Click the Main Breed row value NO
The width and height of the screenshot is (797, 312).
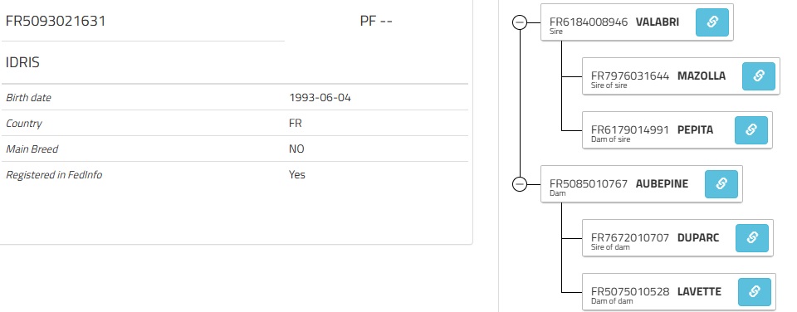pyautogui.click(x=296, y=149)
